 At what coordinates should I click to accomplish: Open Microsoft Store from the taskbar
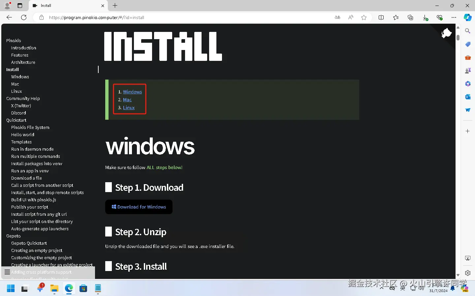(x=83, y=288)
